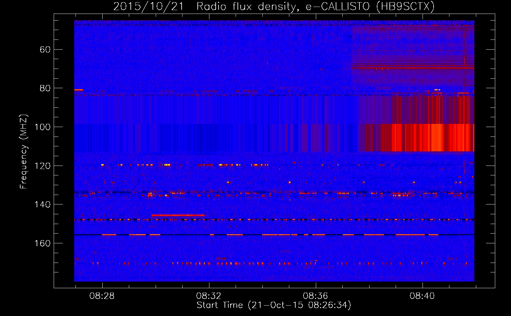This screenshot has height=316, width=511.
Task: Click the short red segment at 80 MHz, plot's left edge
Action: [x=79, y=90]
